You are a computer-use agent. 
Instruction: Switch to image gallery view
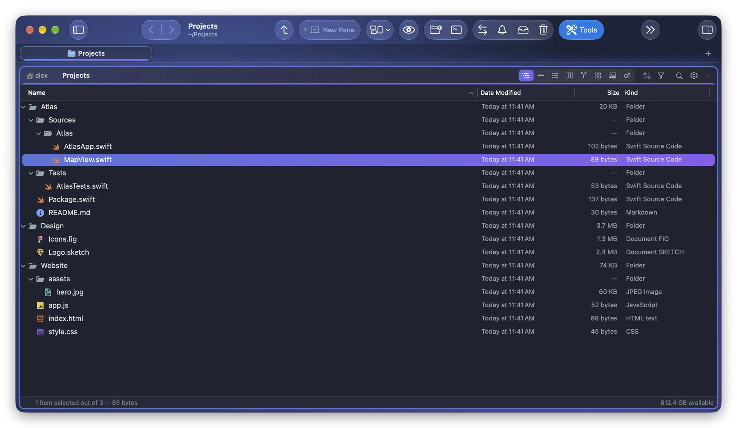pyautogui.click(x=612, y=76)
